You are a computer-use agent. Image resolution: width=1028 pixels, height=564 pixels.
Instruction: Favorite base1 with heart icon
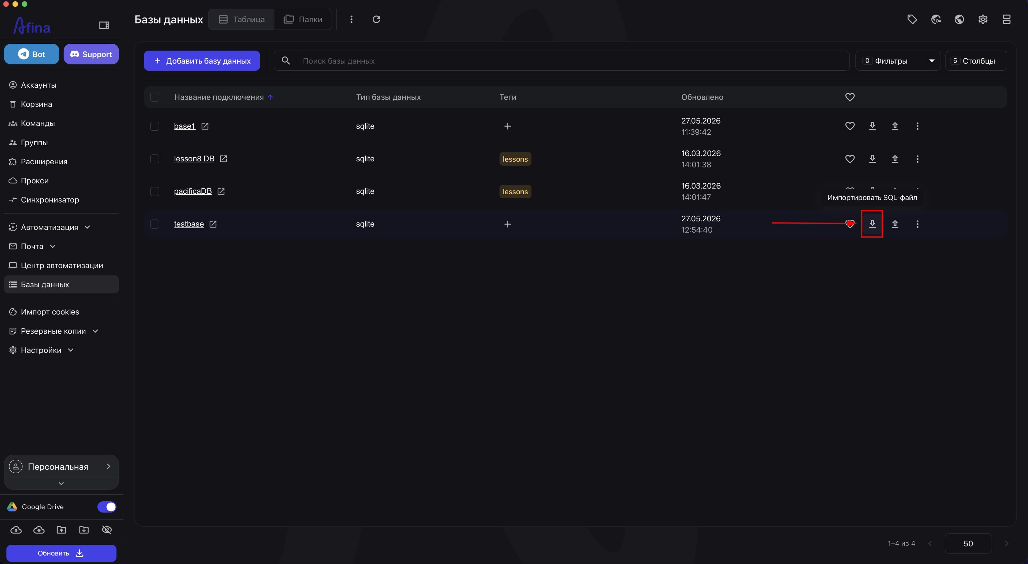tap(850, 126)
